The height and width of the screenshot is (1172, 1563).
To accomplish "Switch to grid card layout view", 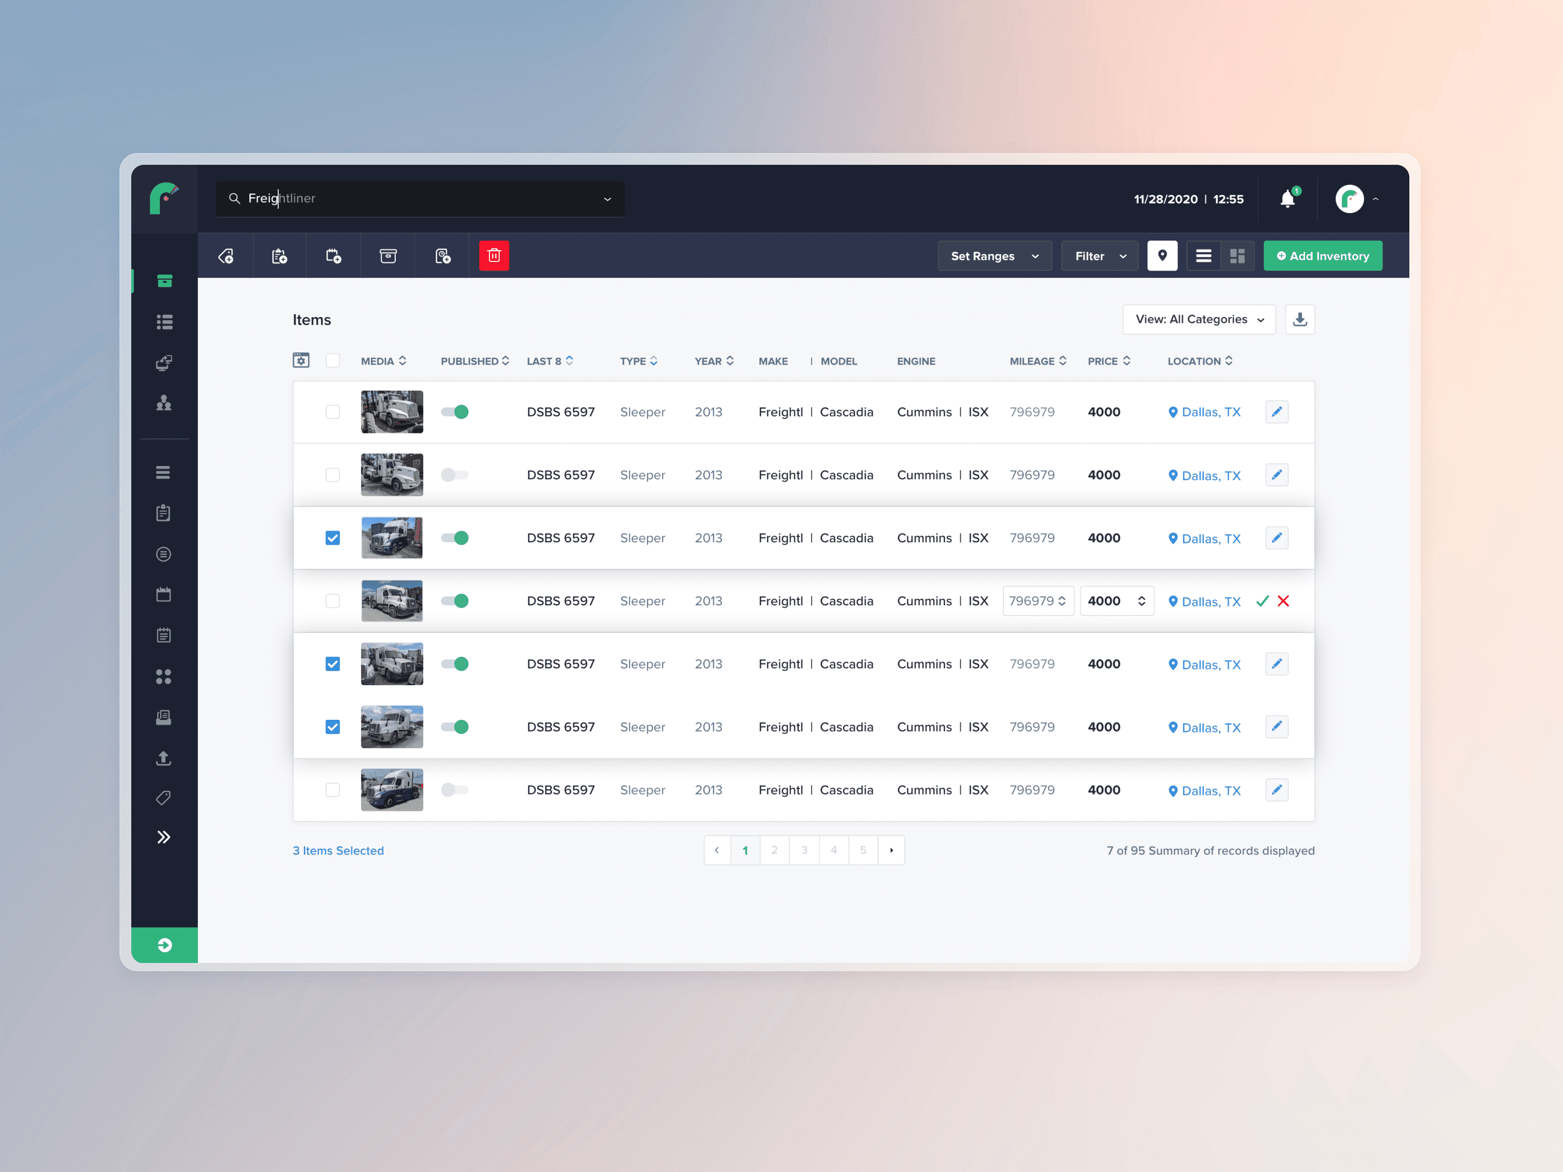I will [x=1237, y=256].
